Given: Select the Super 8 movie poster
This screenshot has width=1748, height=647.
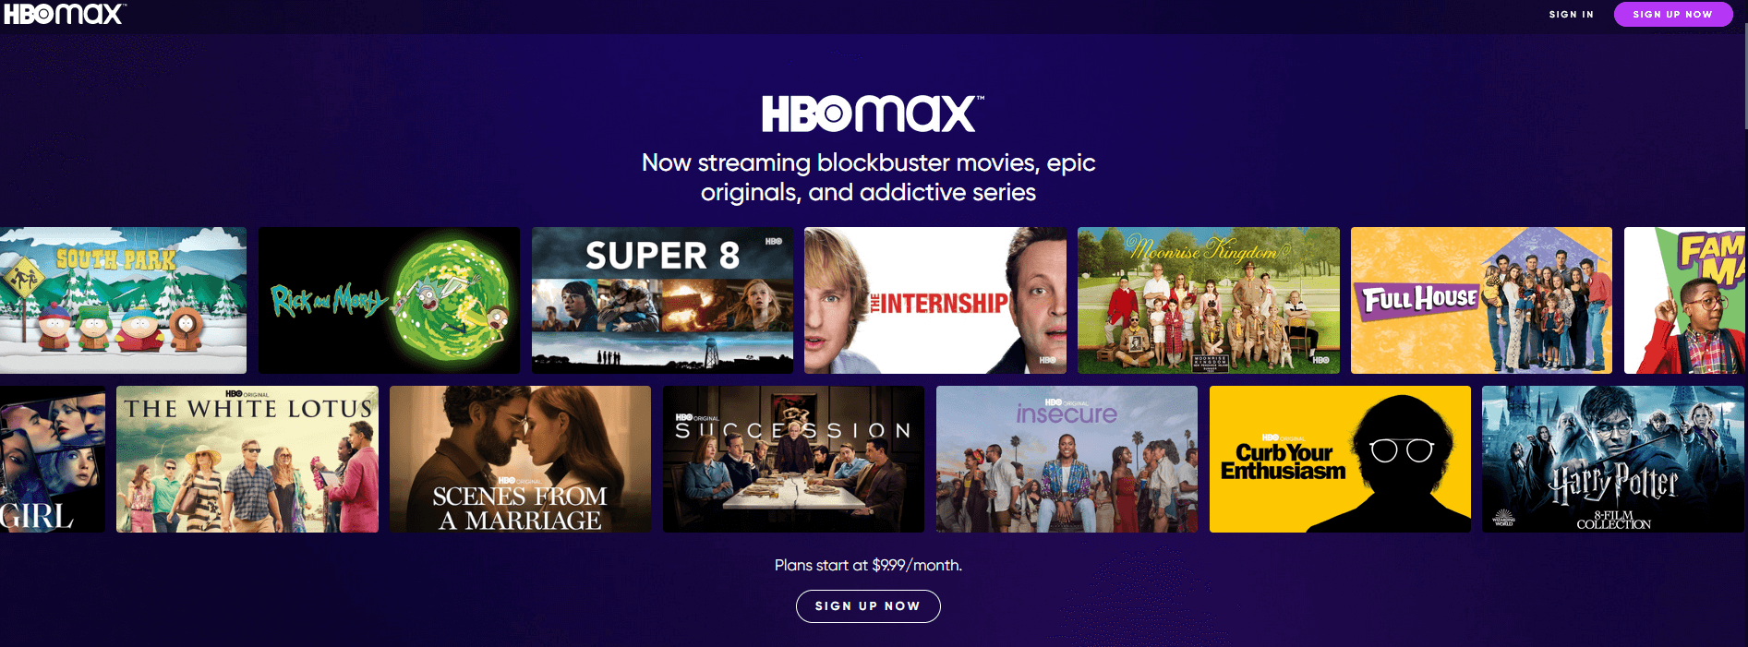Looking at the screenshot, I should click(662, 300).
